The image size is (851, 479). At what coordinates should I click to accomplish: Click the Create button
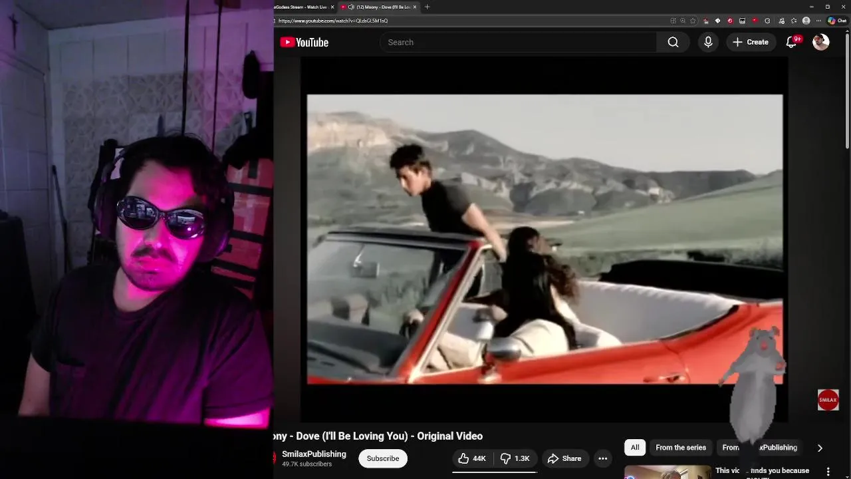(751, 42)
